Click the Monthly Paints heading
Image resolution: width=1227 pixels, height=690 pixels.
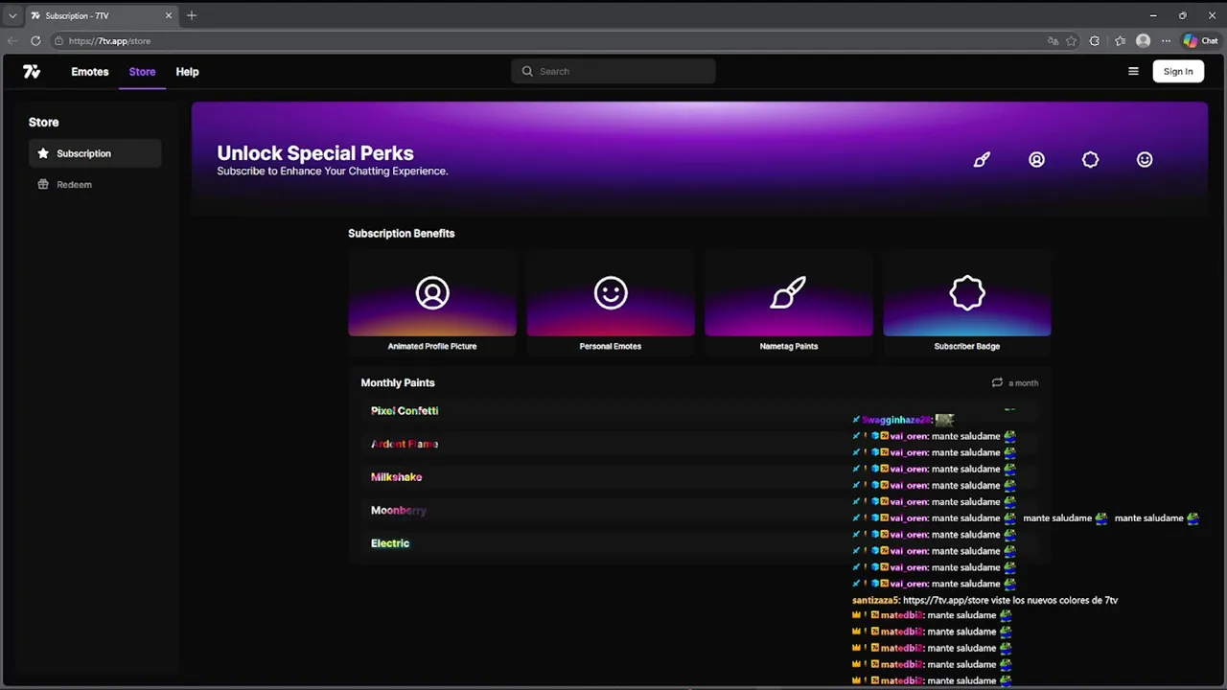point(398,382)
